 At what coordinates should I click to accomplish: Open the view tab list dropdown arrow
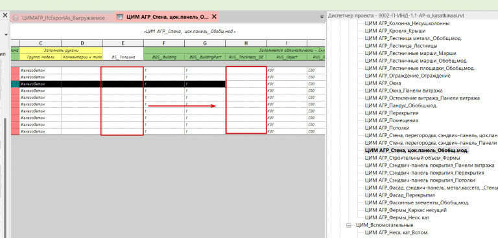point(322,16)
